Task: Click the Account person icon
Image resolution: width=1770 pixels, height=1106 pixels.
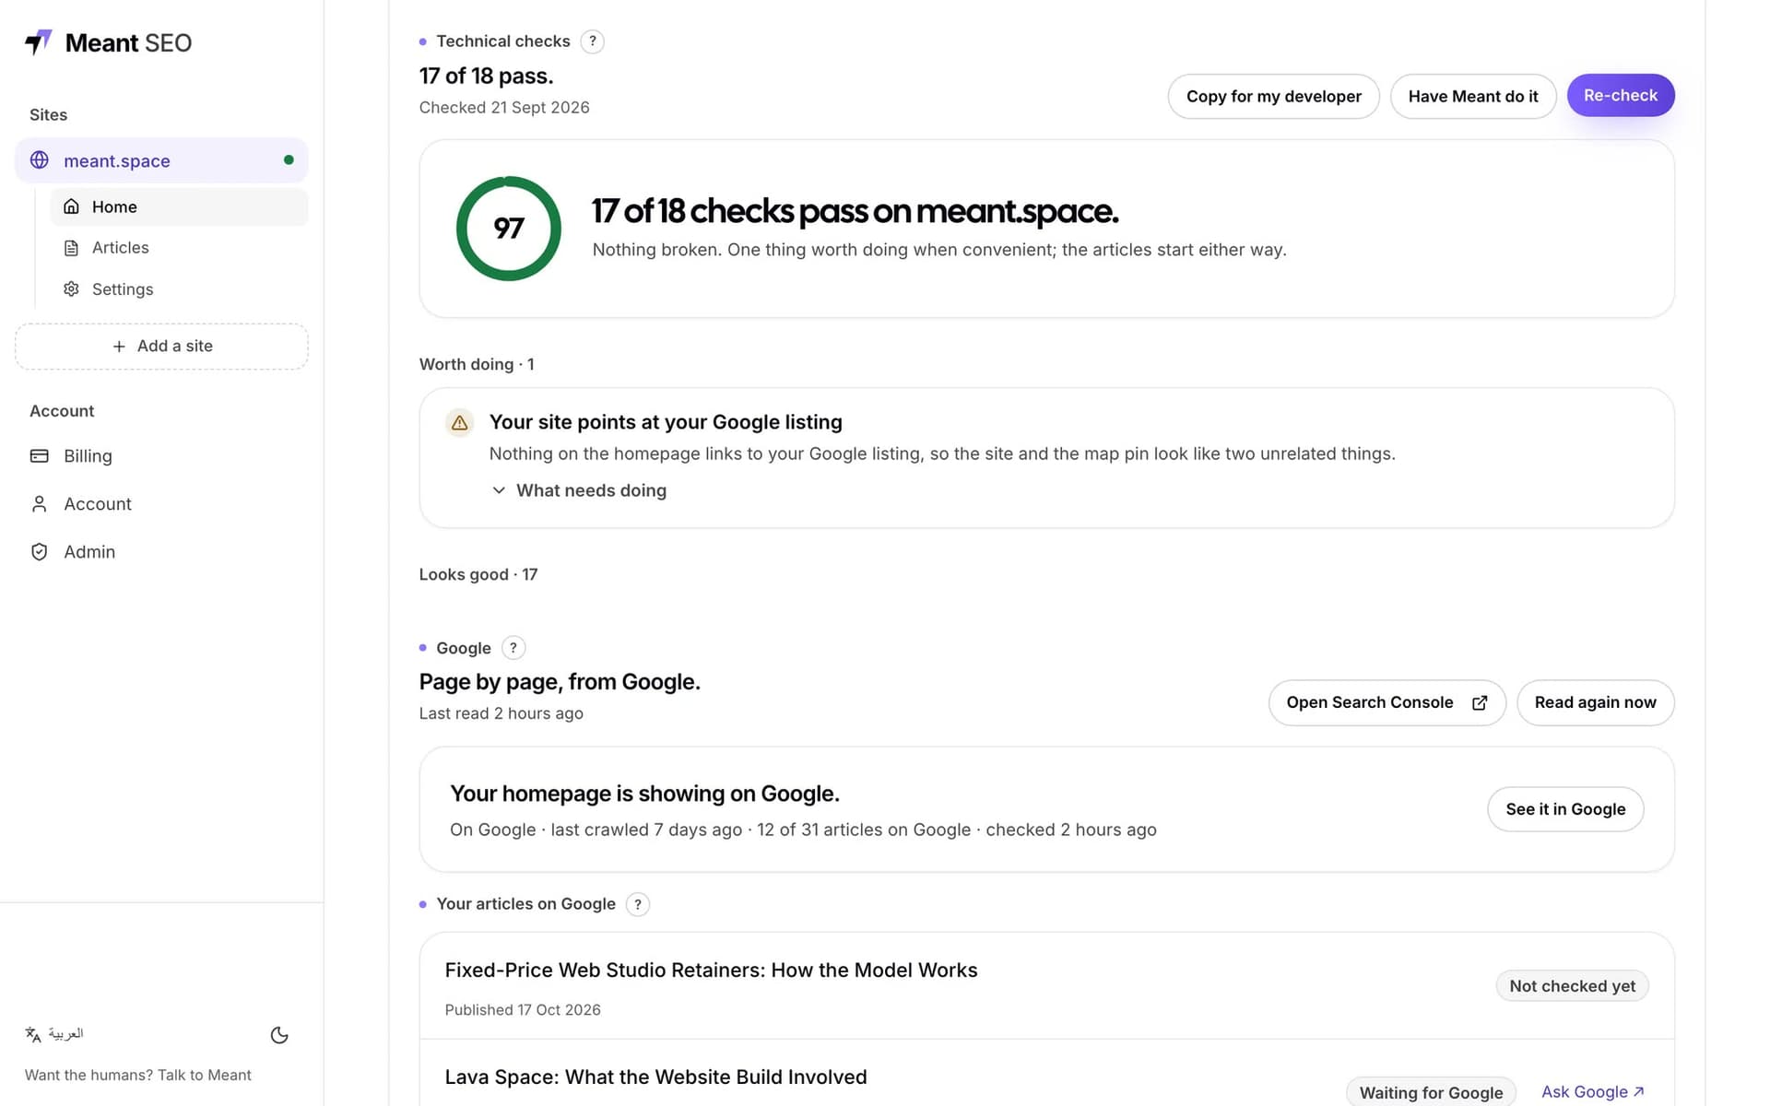Action: point(39,504)
